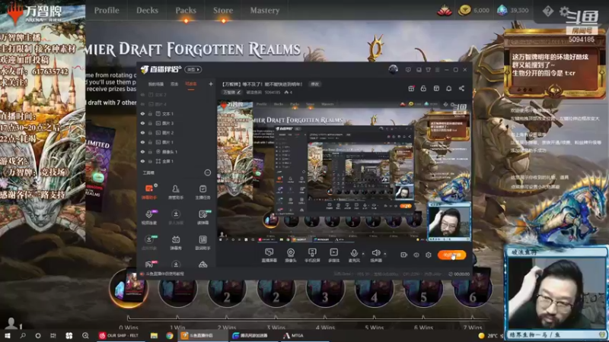Open the 房管助手 room manager tool
609x342 pixels.
(176, 192)
